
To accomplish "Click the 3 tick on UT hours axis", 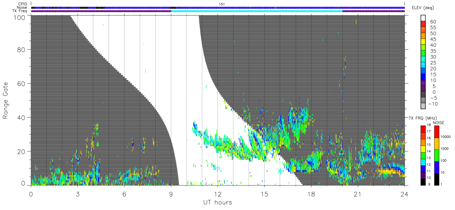I will click(77, 193).
